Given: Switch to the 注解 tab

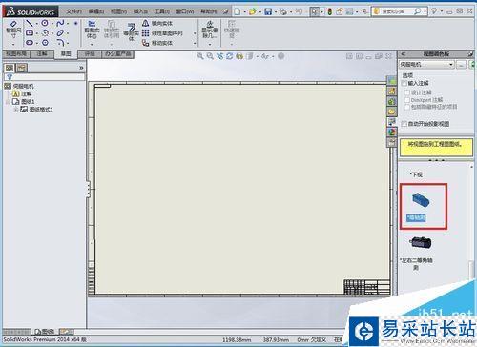Looking at the screenshot, I should pos(42,53).
